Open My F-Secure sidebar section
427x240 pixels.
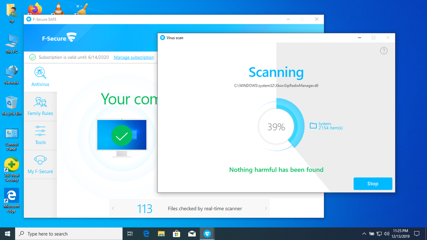click(40, 164)
